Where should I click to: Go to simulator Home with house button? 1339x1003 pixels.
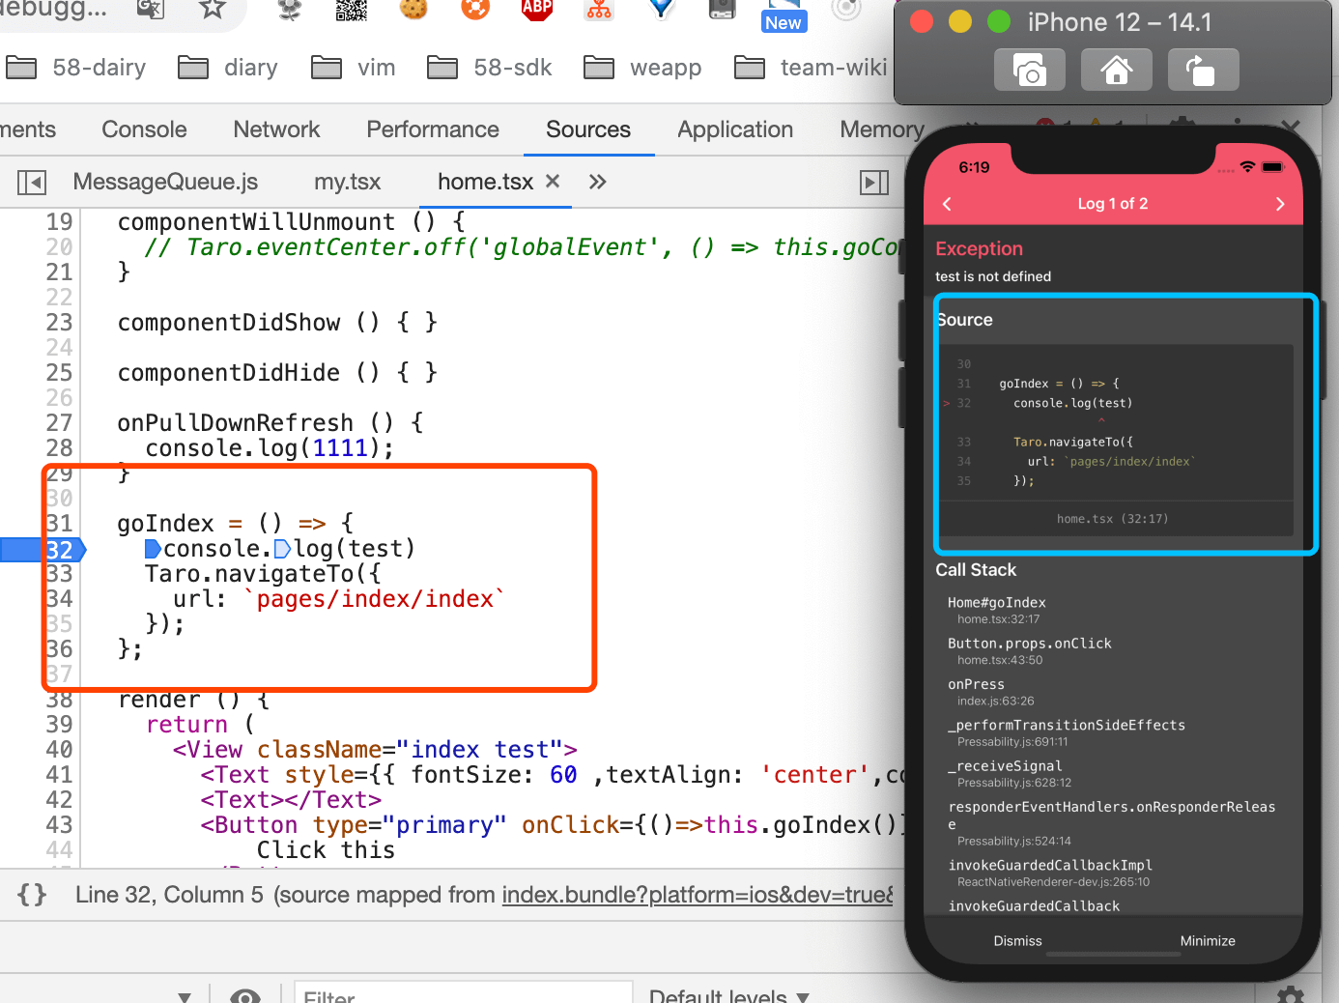pos(1116,70)
